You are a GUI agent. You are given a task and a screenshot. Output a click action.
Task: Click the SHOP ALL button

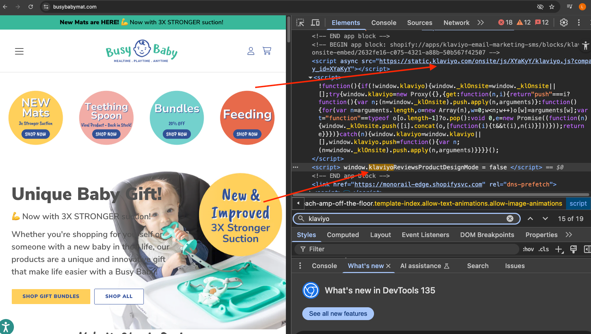(119, 297)
